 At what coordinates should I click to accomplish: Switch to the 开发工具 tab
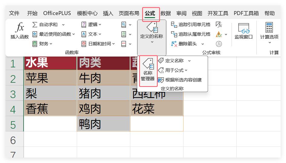[218, 13]
